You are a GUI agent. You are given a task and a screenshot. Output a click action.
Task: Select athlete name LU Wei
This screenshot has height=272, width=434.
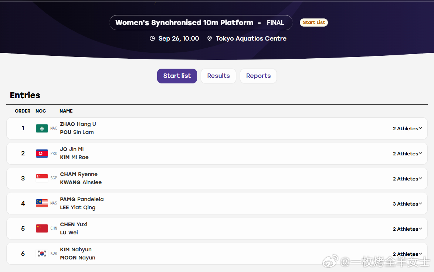(69, 233)
